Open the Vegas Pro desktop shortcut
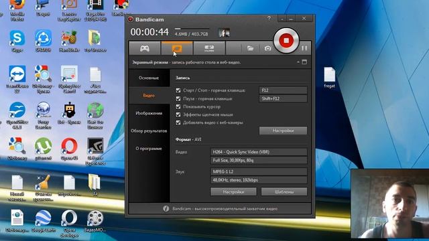Screen dimensions: 429x241 95,11
